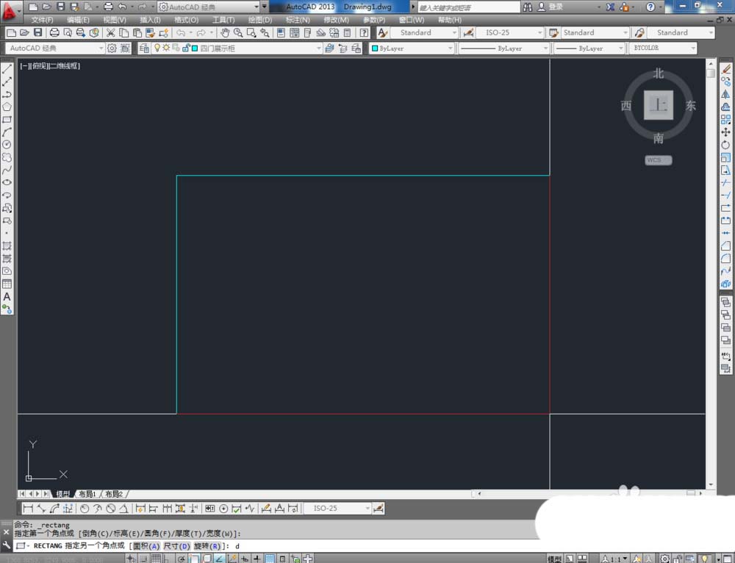Open the 修改(M) menu
This screenshot has height=563, width=735.
click(x=336, y=20)
